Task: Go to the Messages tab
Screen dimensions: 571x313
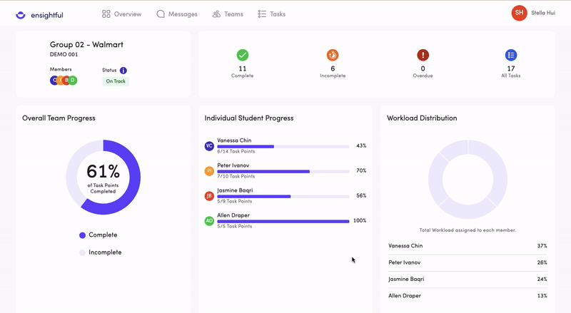Action: pyautogui.click(x=177, y=14)
